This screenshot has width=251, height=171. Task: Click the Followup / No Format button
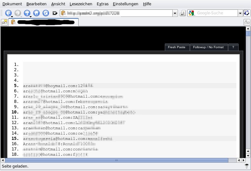point(209,47)
